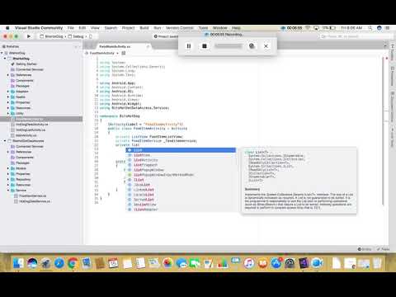Open the View menu

[x=95, y=28]
